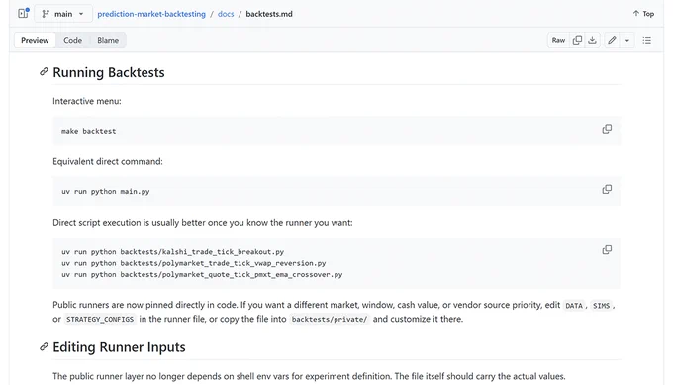The image size is (673, 385).
Task: Click the Running Backtests heading anchor link
Action: click(x=44, y=72)
